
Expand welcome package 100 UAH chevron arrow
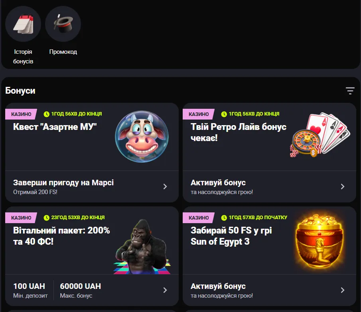(x=165, y=290)
